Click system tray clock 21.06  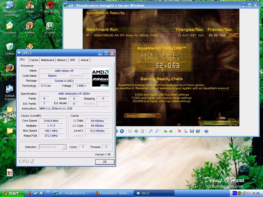tap(256, 193)
